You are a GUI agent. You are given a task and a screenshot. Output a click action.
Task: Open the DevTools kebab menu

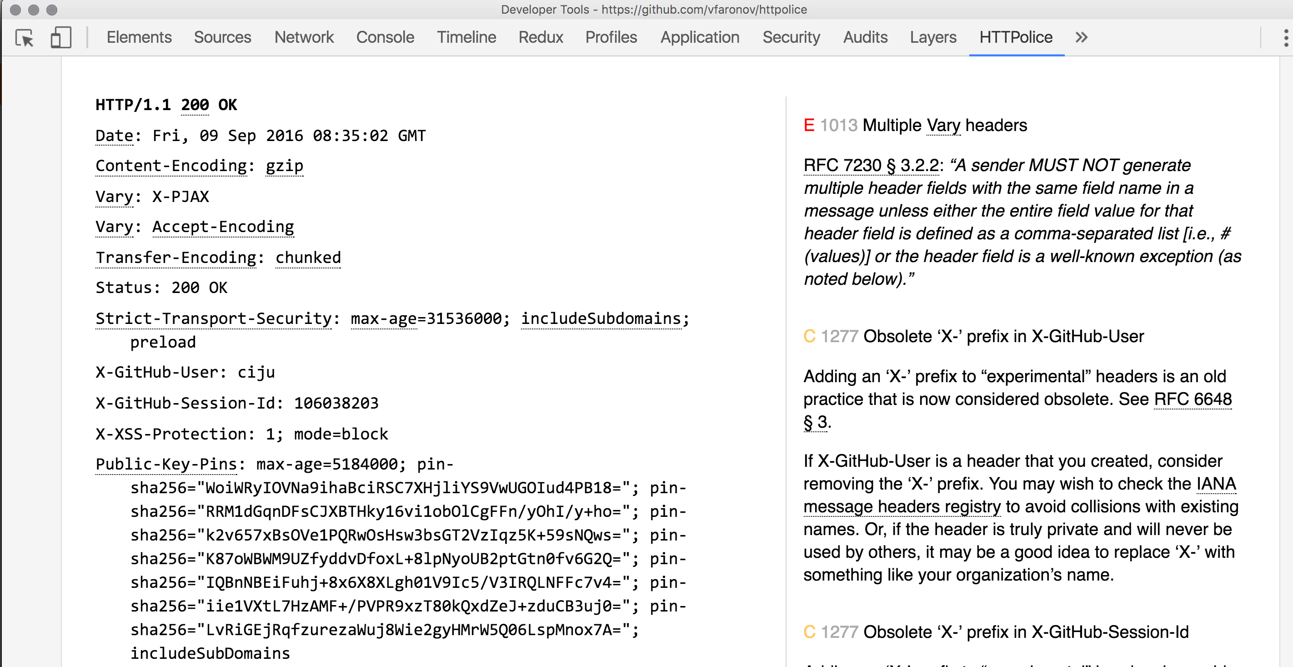coord(1286,38)
